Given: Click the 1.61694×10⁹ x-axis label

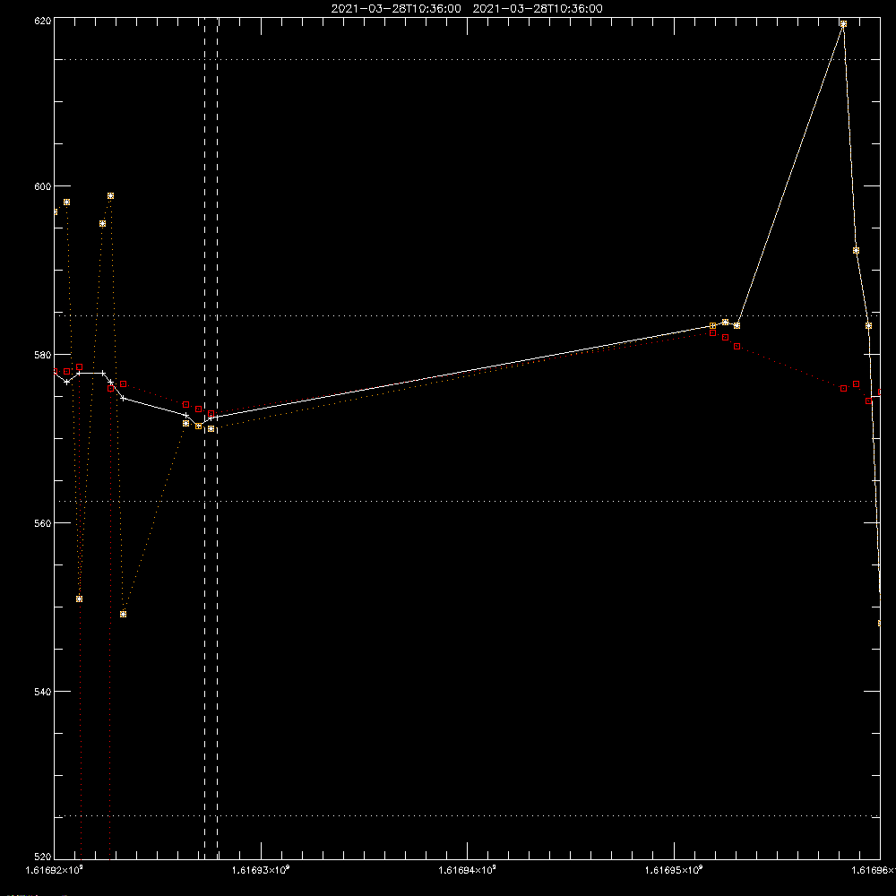Looking at the screenshot, I should [x=468, y=870].
